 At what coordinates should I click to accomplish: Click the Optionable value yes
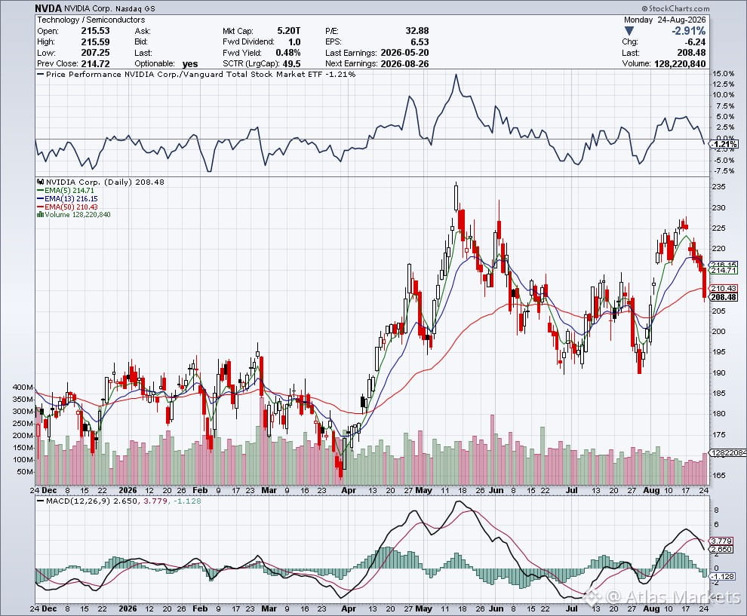190,64
